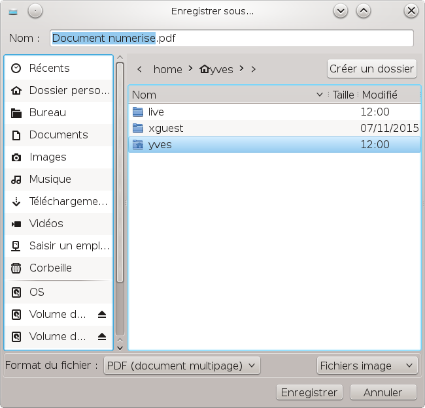
Task: Select the xguest folder in list
Action: 166,129
